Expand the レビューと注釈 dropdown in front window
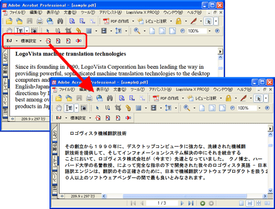 (x=221, y=98)
